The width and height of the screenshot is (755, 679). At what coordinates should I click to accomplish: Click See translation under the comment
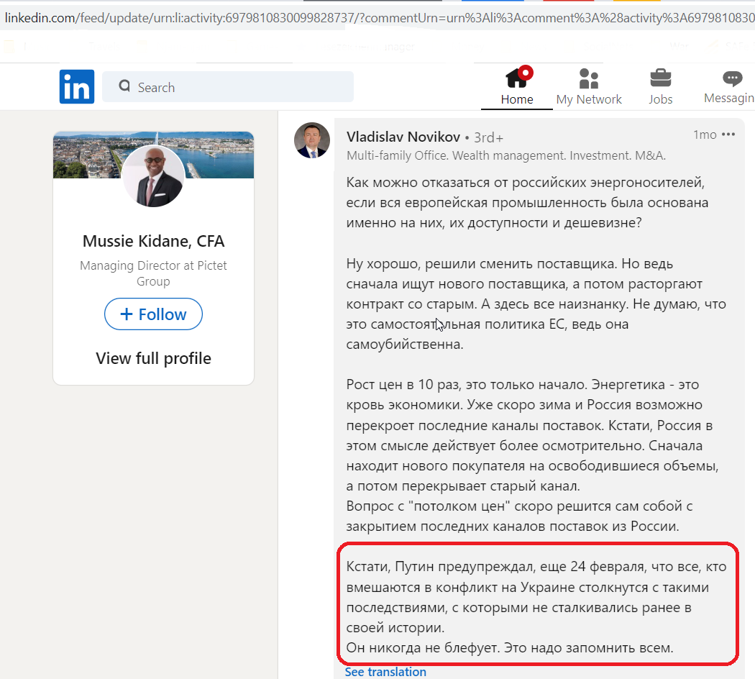click(x=385, y=672)
